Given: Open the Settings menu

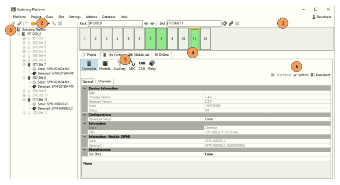Looking at the screenshot, I should pos(75,17).
